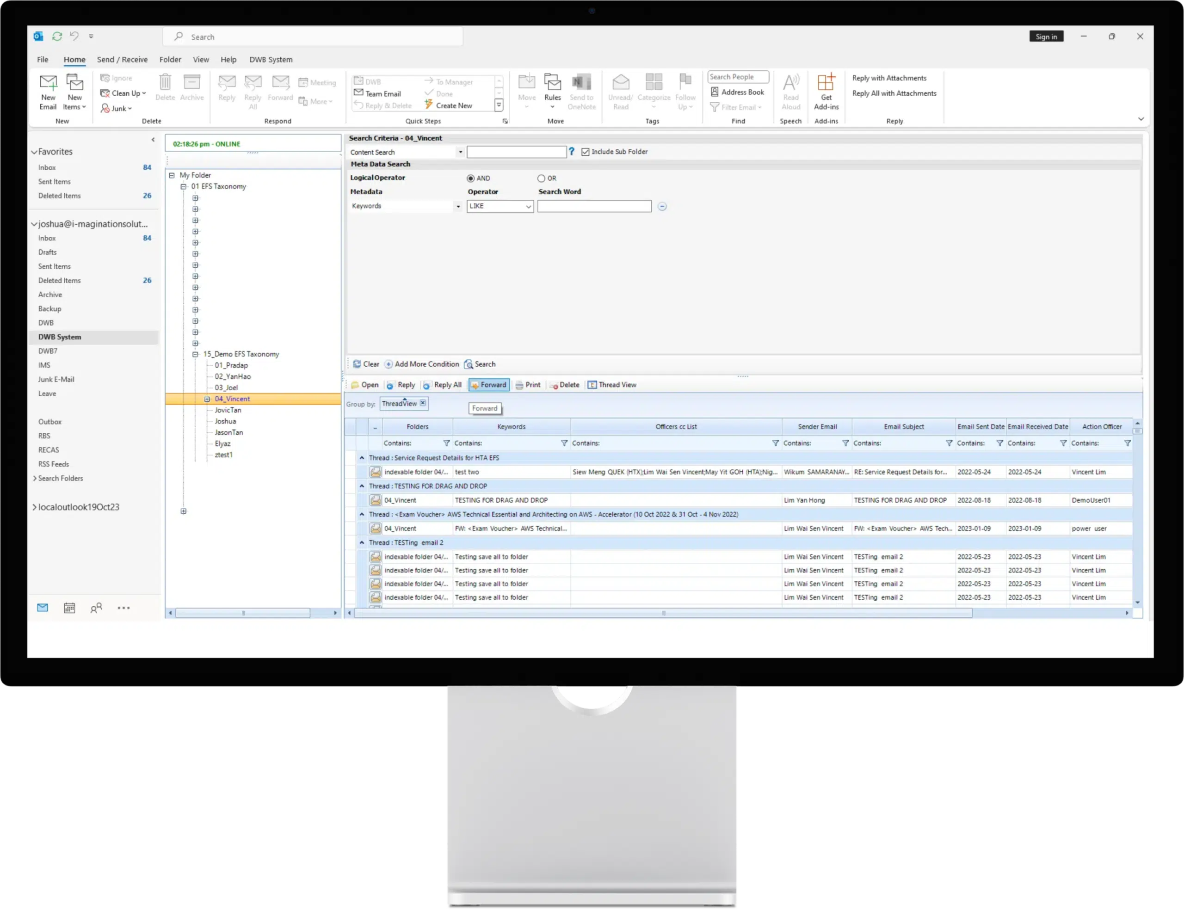Click Print in the results toolbar
Viewport: 1184px width, 910px height.
click(528, 385)
